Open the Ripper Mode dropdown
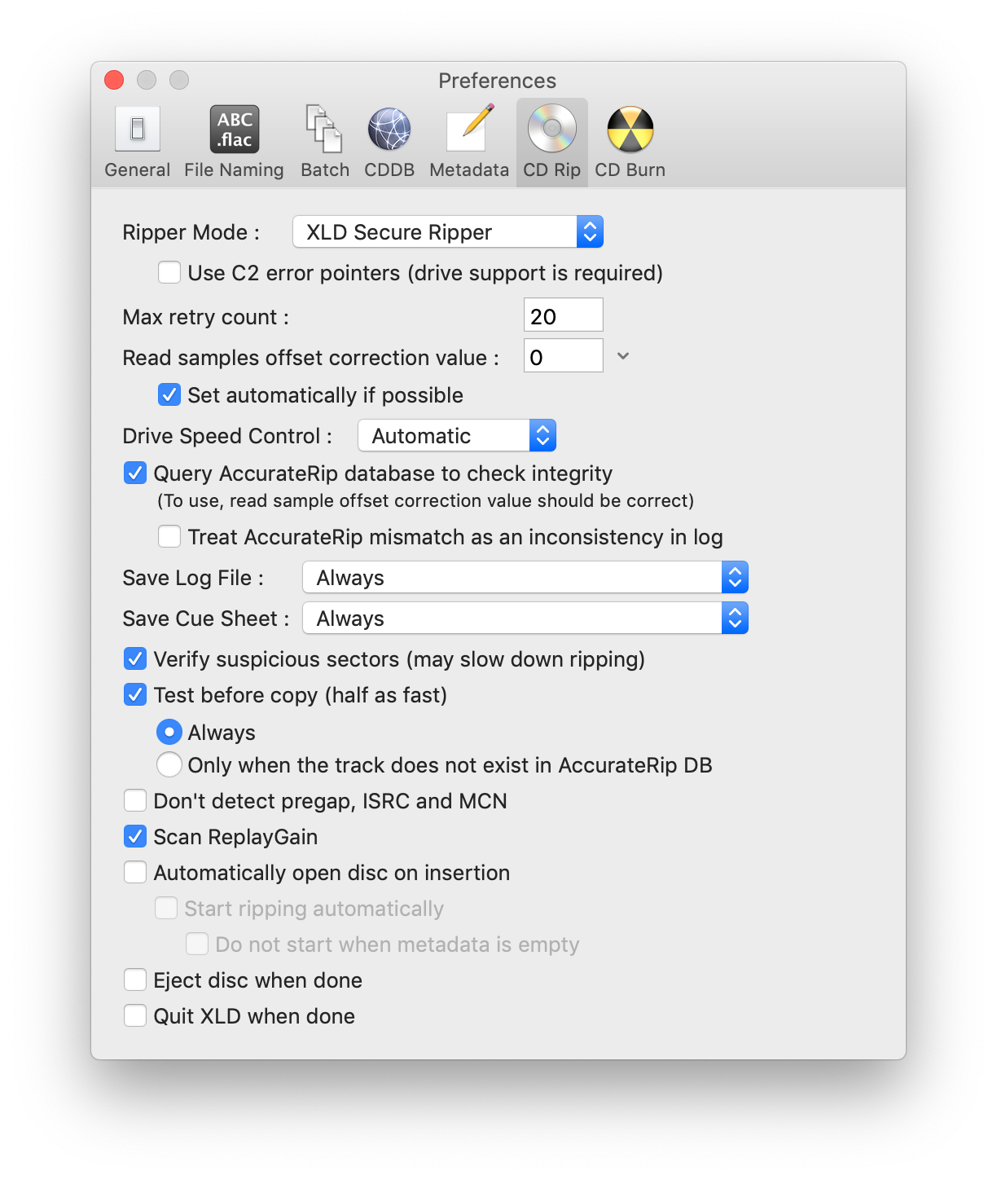Viewport: 997px width, 1180px height. (447, 232)
